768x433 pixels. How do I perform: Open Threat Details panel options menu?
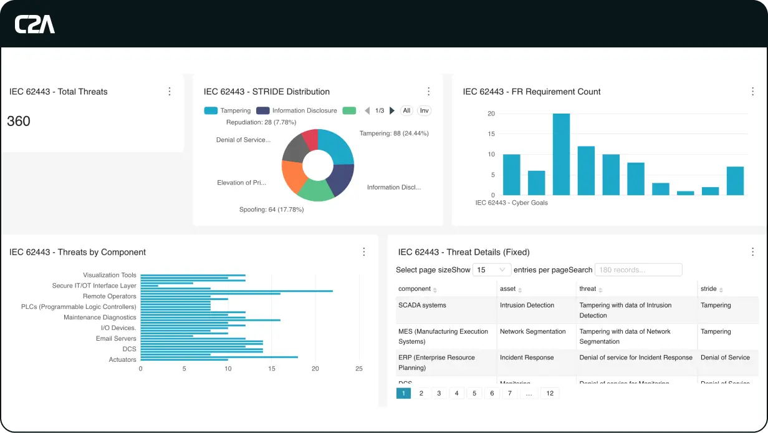752,252
